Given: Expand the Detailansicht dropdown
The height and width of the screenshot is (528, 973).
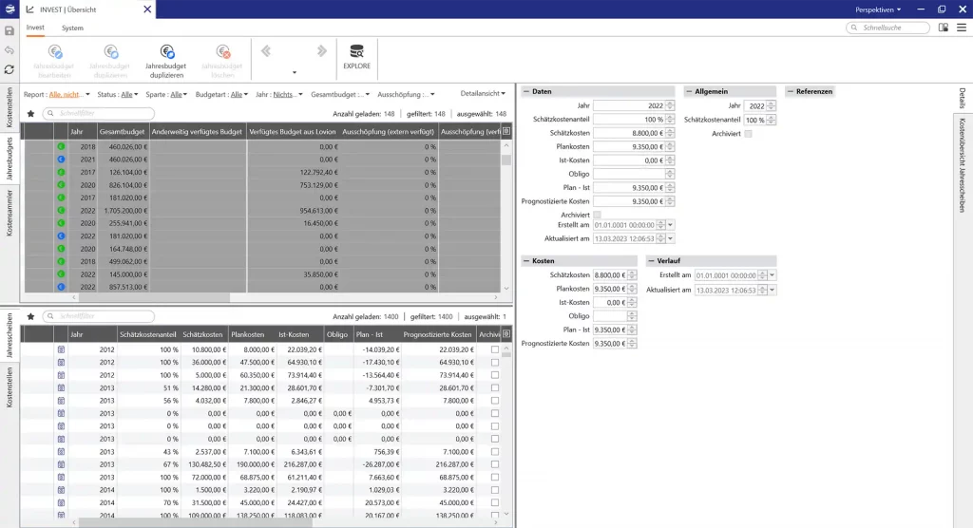Looking at the screenshot, I should click(484, 95).
